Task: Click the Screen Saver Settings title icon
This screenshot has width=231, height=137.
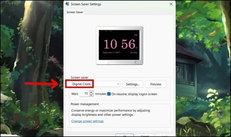Action: [x=67, y=4]
